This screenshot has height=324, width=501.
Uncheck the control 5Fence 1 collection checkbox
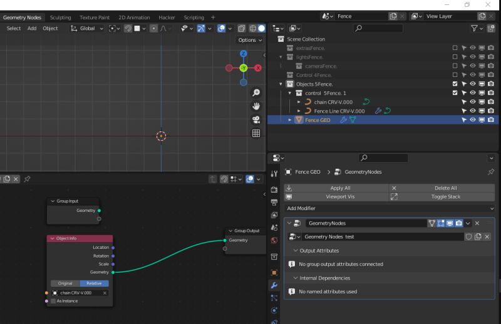coord(455,93)
